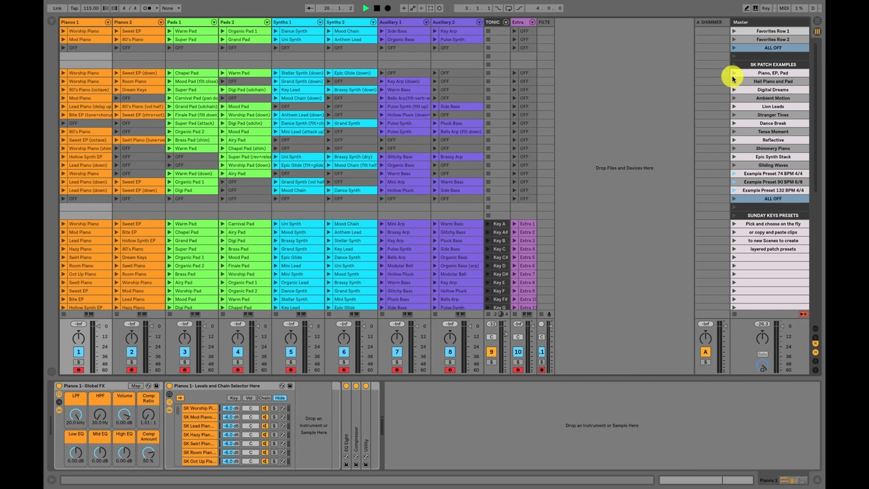869x489 pixels.
Task: Toggle the Loop switch icon
Action: [x=508, y=8]
